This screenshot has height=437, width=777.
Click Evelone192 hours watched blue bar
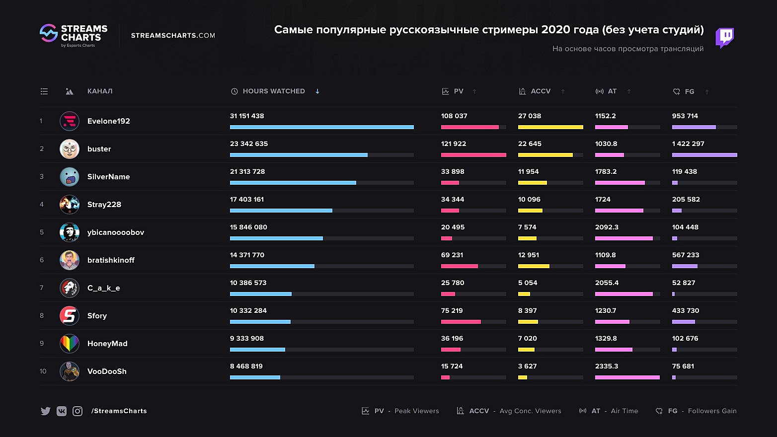321,127
